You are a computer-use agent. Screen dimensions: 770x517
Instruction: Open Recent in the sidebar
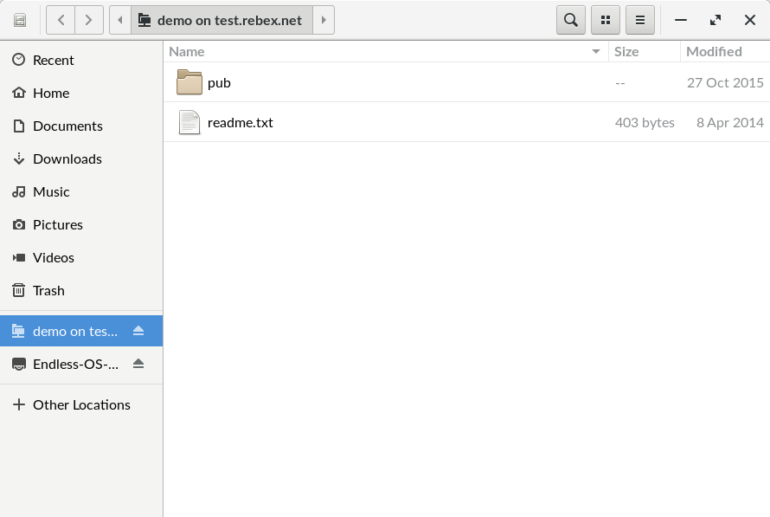[x=81, y=60]
